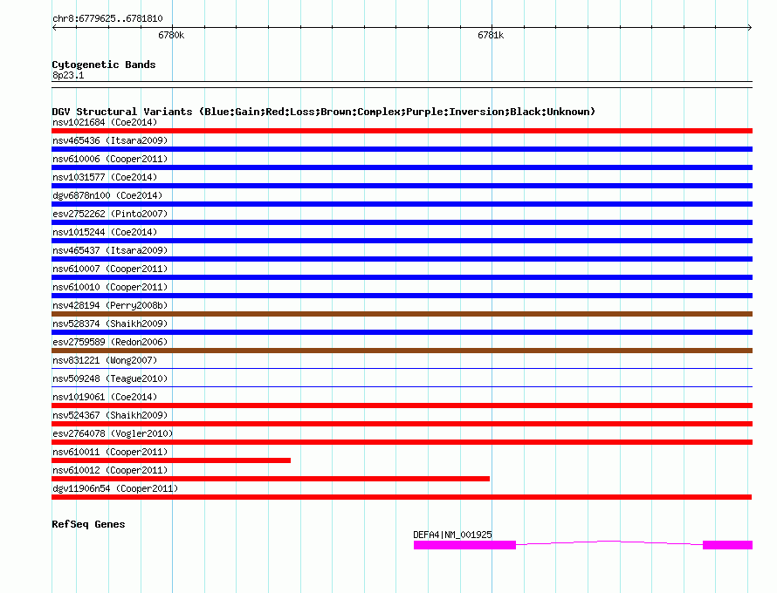This screenshot has height=593, width=777.
Task: Click the left arrow of the ruler
Action: pyautogui.click(x=54, y=27)
